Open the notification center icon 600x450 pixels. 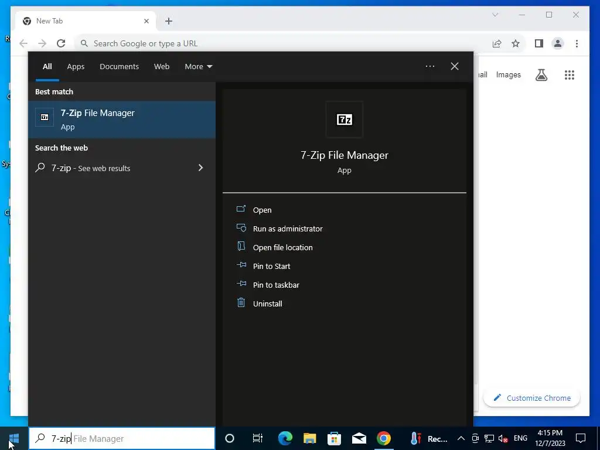(x=581, y=438)
